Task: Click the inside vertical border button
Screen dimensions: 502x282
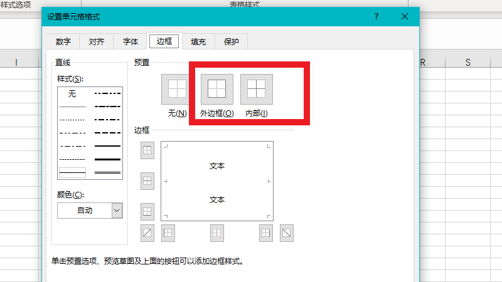Action: pos(216,232)
